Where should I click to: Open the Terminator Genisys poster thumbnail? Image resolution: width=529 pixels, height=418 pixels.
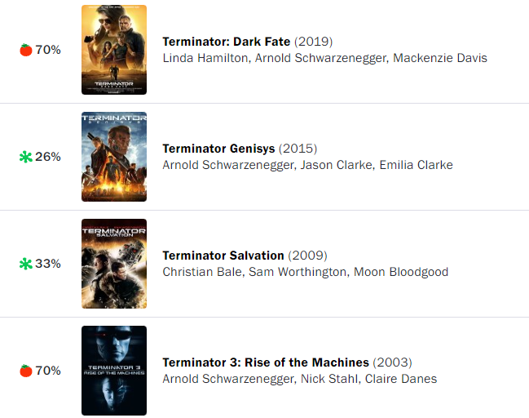114,157
